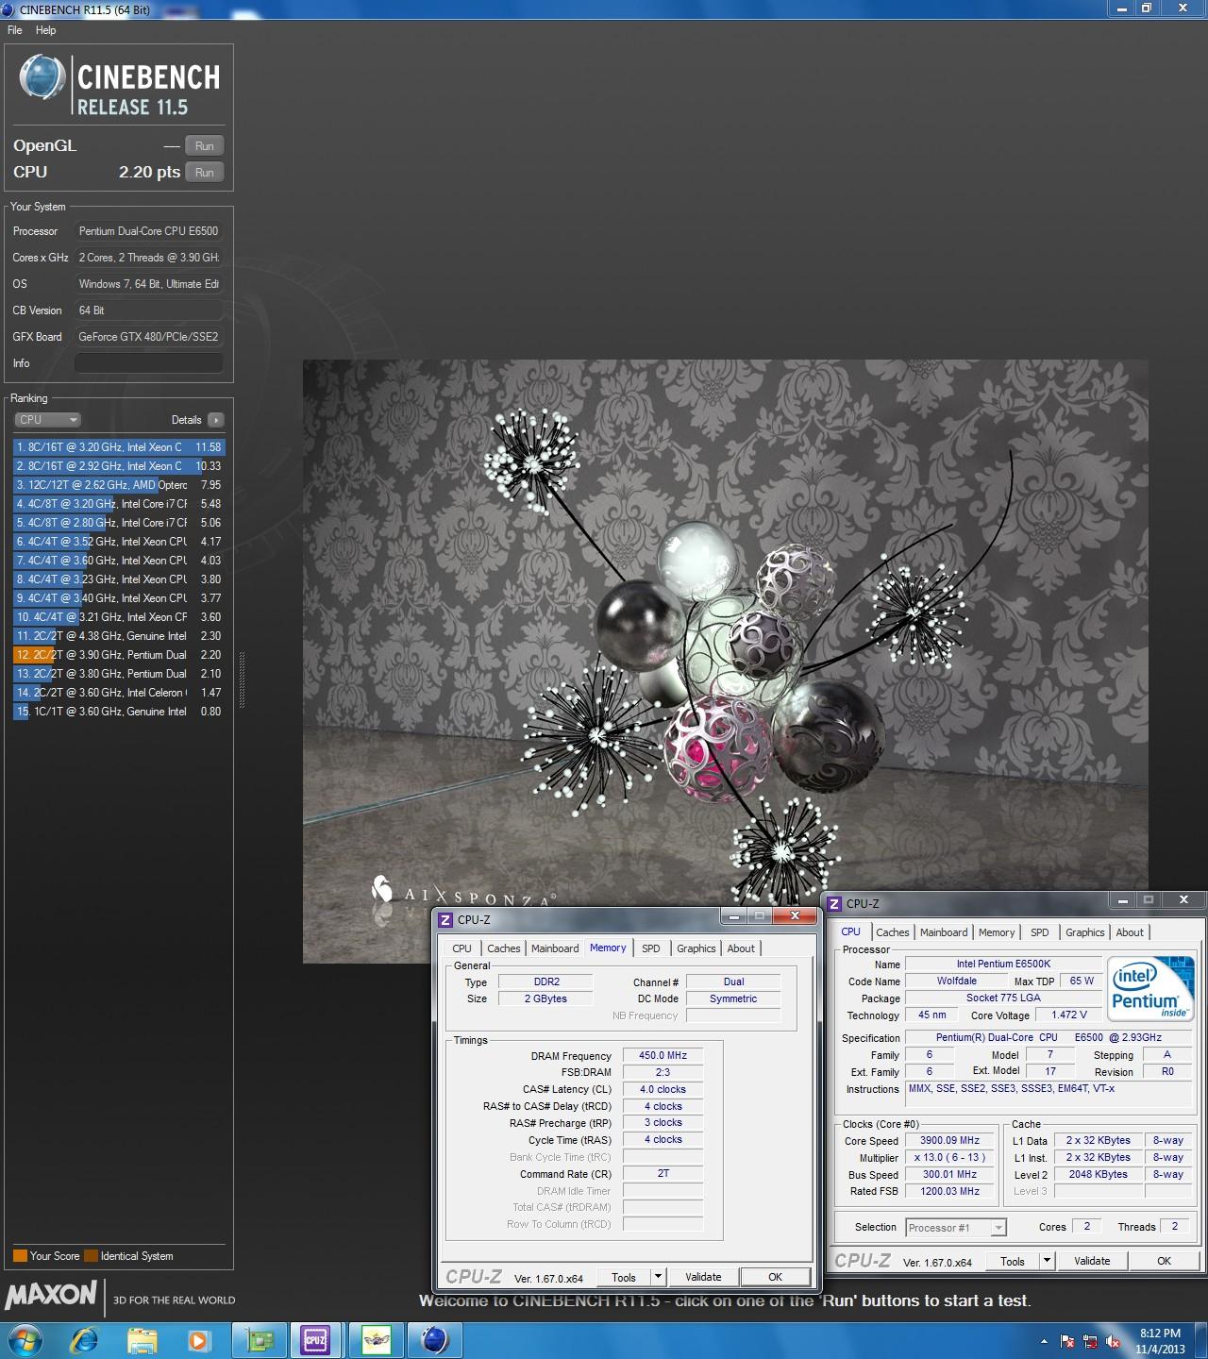
Task: Open Windows Explorer folder icon in taskbar
Action: [143, 1340]
